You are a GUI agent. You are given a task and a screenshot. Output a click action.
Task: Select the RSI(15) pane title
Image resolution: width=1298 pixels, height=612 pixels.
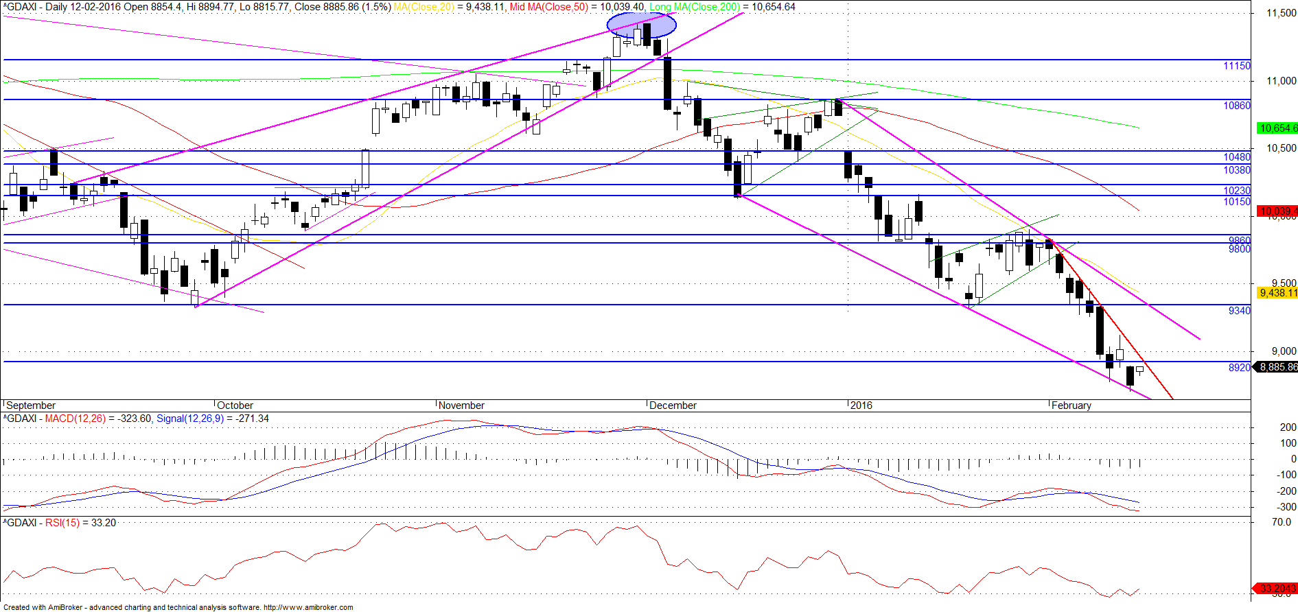[x=62, y=523]
